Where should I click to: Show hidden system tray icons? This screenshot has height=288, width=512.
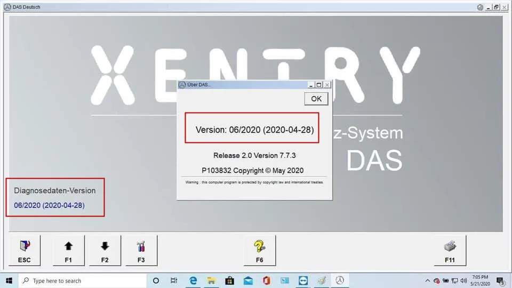point(427,281)
